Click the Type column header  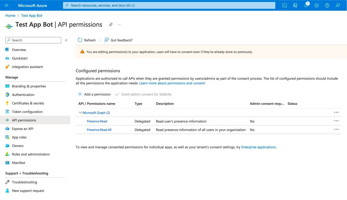(138, 104)
